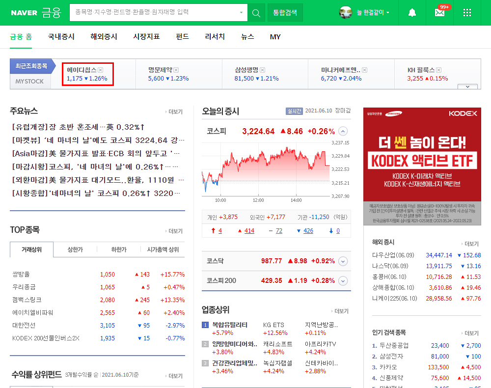Click 더보기 next to 주요뉴스
This screenshot has height=388, width=491.
(x=174, y=112)
